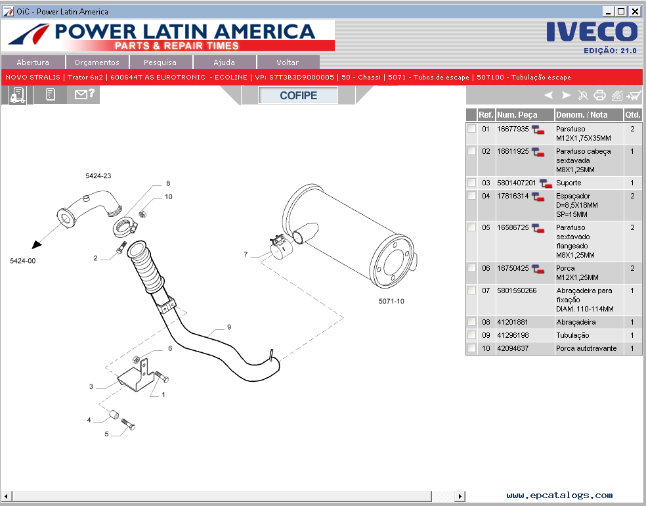Select part number 42094637

tap(513, 348)
